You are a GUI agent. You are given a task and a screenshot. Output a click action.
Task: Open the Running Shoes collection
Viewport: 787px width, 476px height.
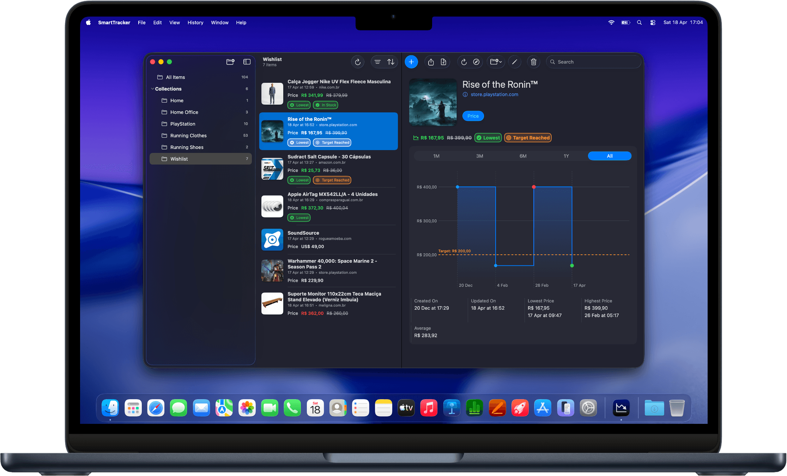click(x=201, y=147)
